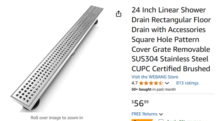Click the $56.99 price

click(140, 103)
